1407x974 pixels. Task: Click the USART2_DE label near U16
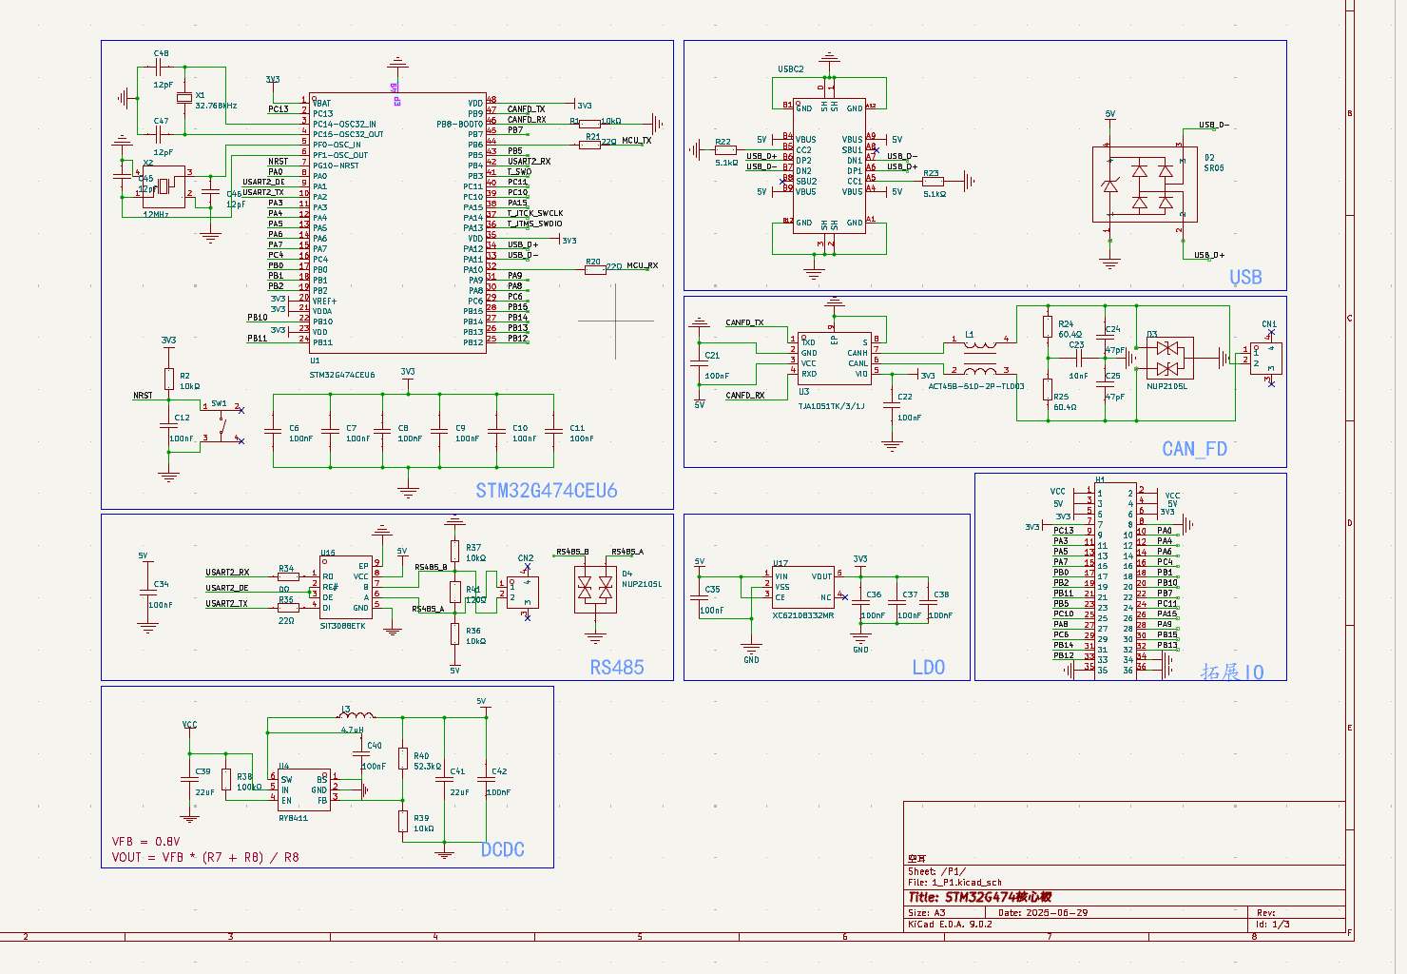tap(226, 588)
